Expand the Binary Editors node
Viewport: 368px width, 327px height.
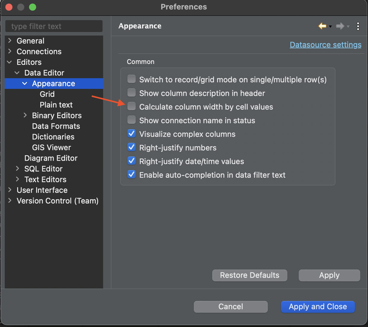coord(25,115)
